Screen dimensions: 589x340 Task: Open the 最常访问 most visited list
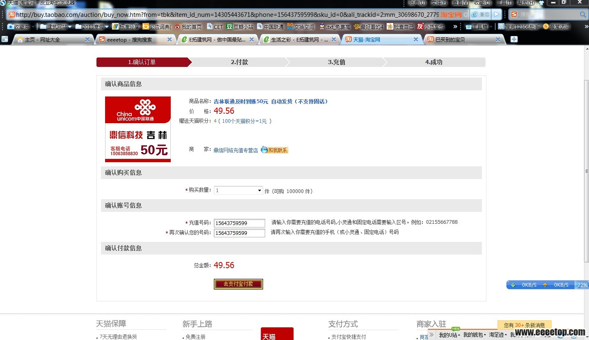pos(556,27)
